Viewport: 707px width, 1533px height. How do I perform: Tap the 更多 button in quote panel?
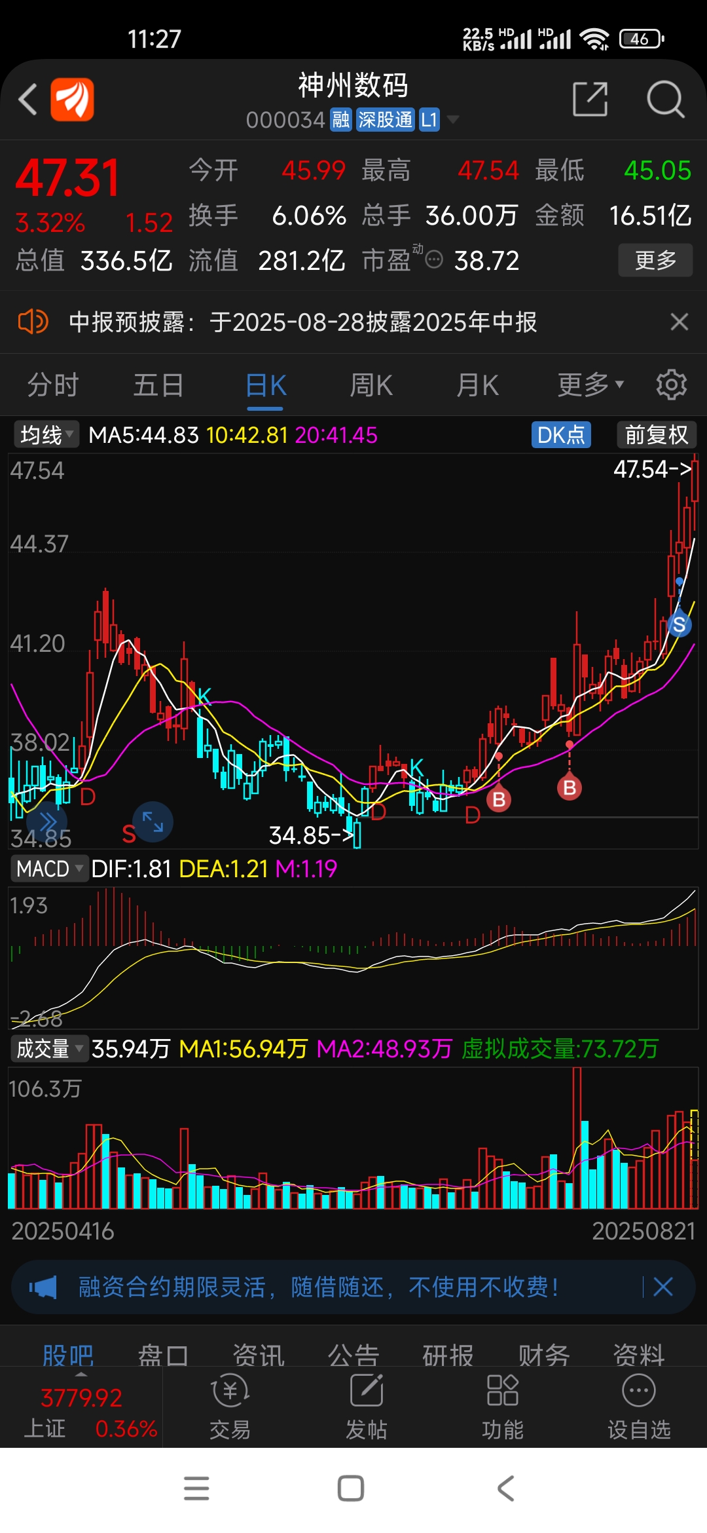[x=656, y=260]
